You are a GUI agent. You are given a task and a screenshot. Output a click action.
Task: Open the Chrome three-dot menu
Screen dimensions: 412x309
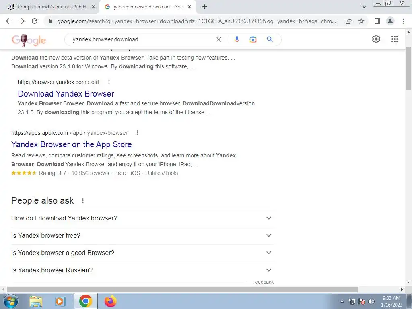(x=403, y=21)
